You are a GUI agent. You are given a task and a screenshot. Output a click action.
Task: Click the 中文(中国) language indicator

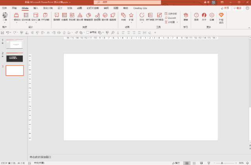[x=39, y=163]
